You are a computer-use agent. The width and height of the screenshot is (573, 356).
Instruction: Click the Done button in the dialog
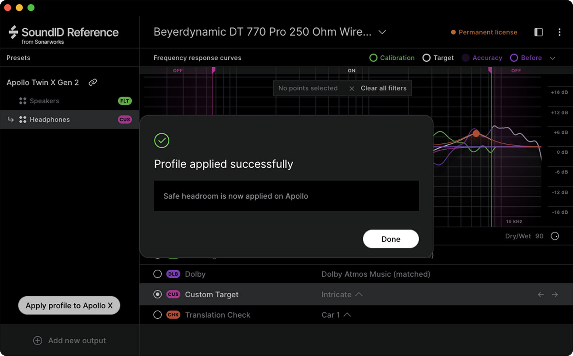(x=391, y=239)
